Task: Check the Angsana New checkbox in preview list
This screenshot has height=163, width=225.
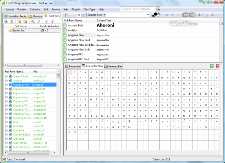Action: (65, 35)
